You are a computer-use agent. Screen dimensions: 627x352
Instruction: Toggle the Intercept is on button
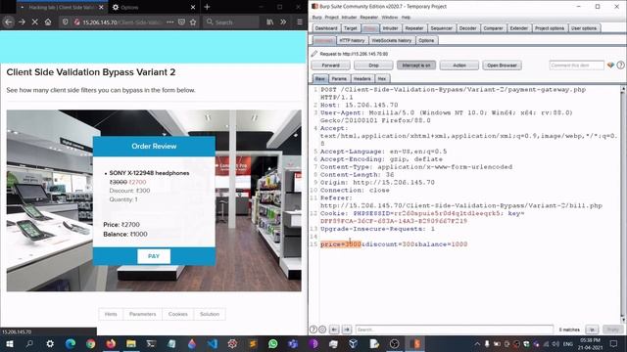(416, 66)
